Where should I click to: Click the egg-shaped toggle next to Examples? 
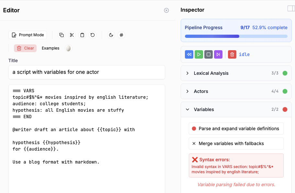click(x=68, y=48)
